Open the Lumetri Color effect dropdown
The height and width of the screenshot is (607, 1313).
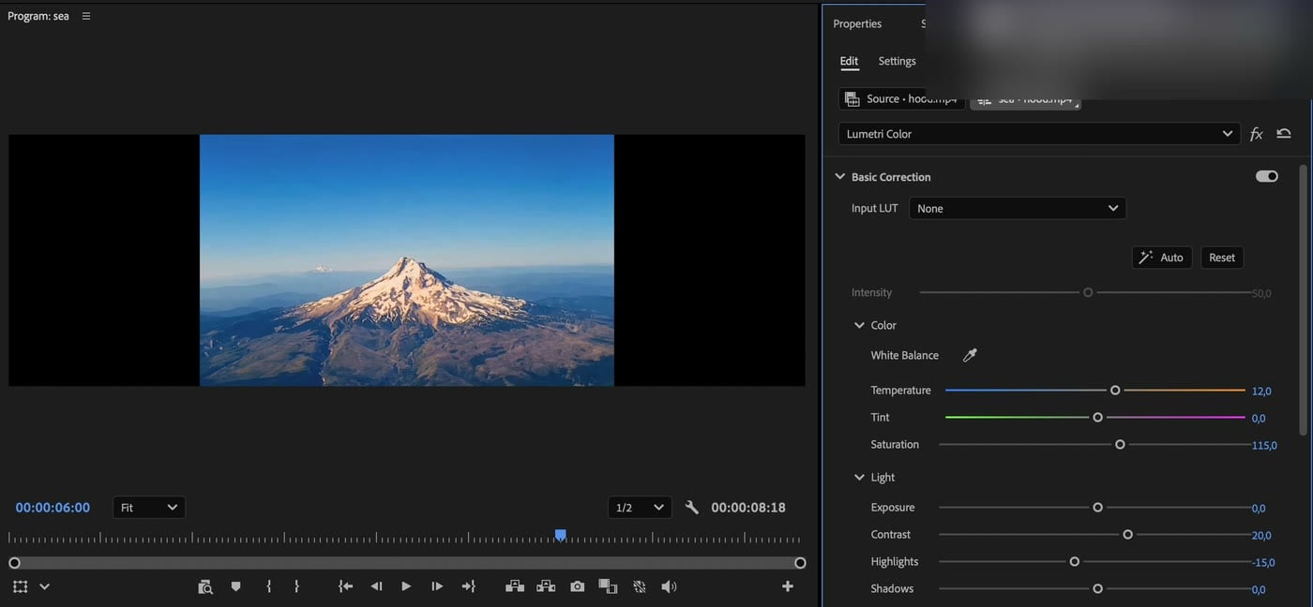pyautogui.click(x=1039, y=134)
